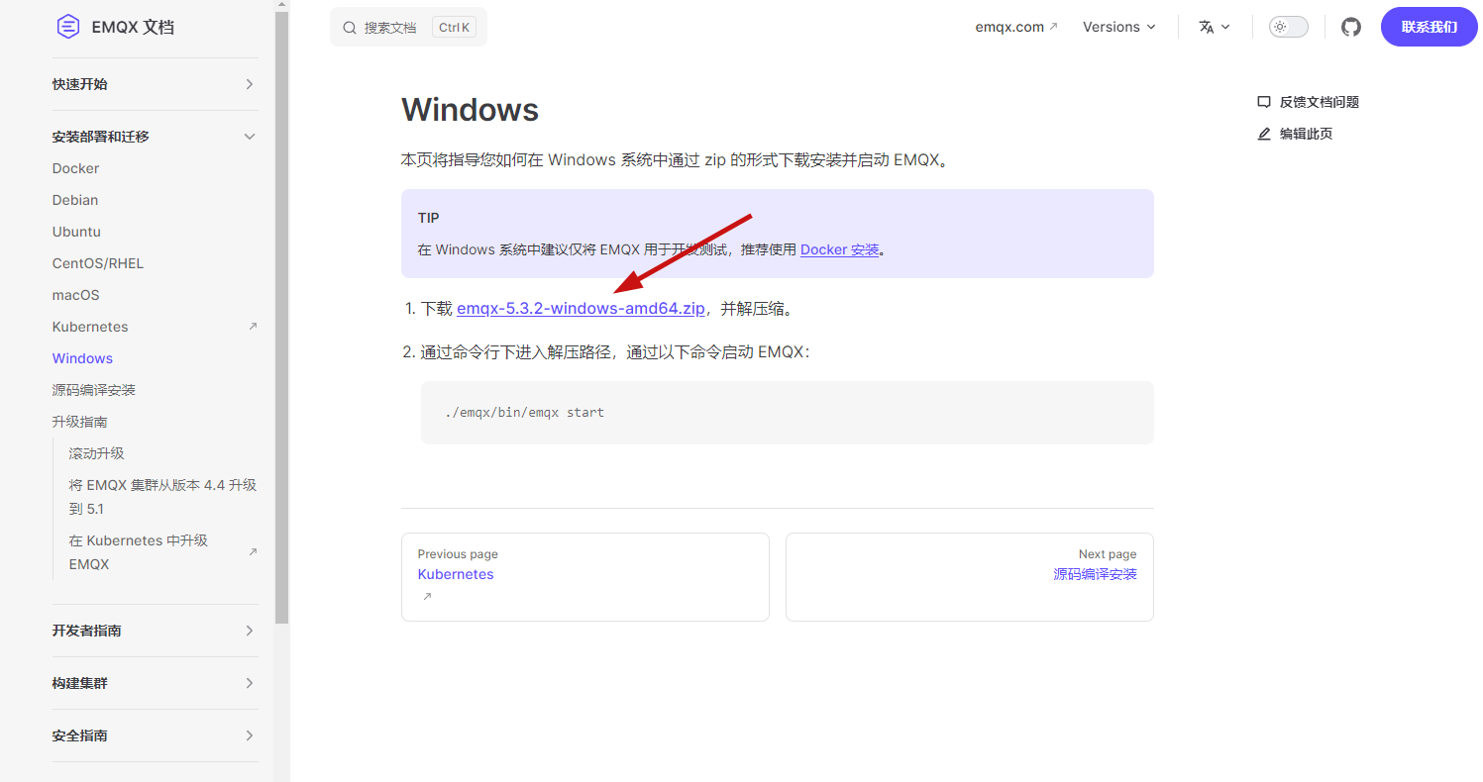Follow the Docker 安装 link
1483x782 pixels.
(x=840, y=249)
